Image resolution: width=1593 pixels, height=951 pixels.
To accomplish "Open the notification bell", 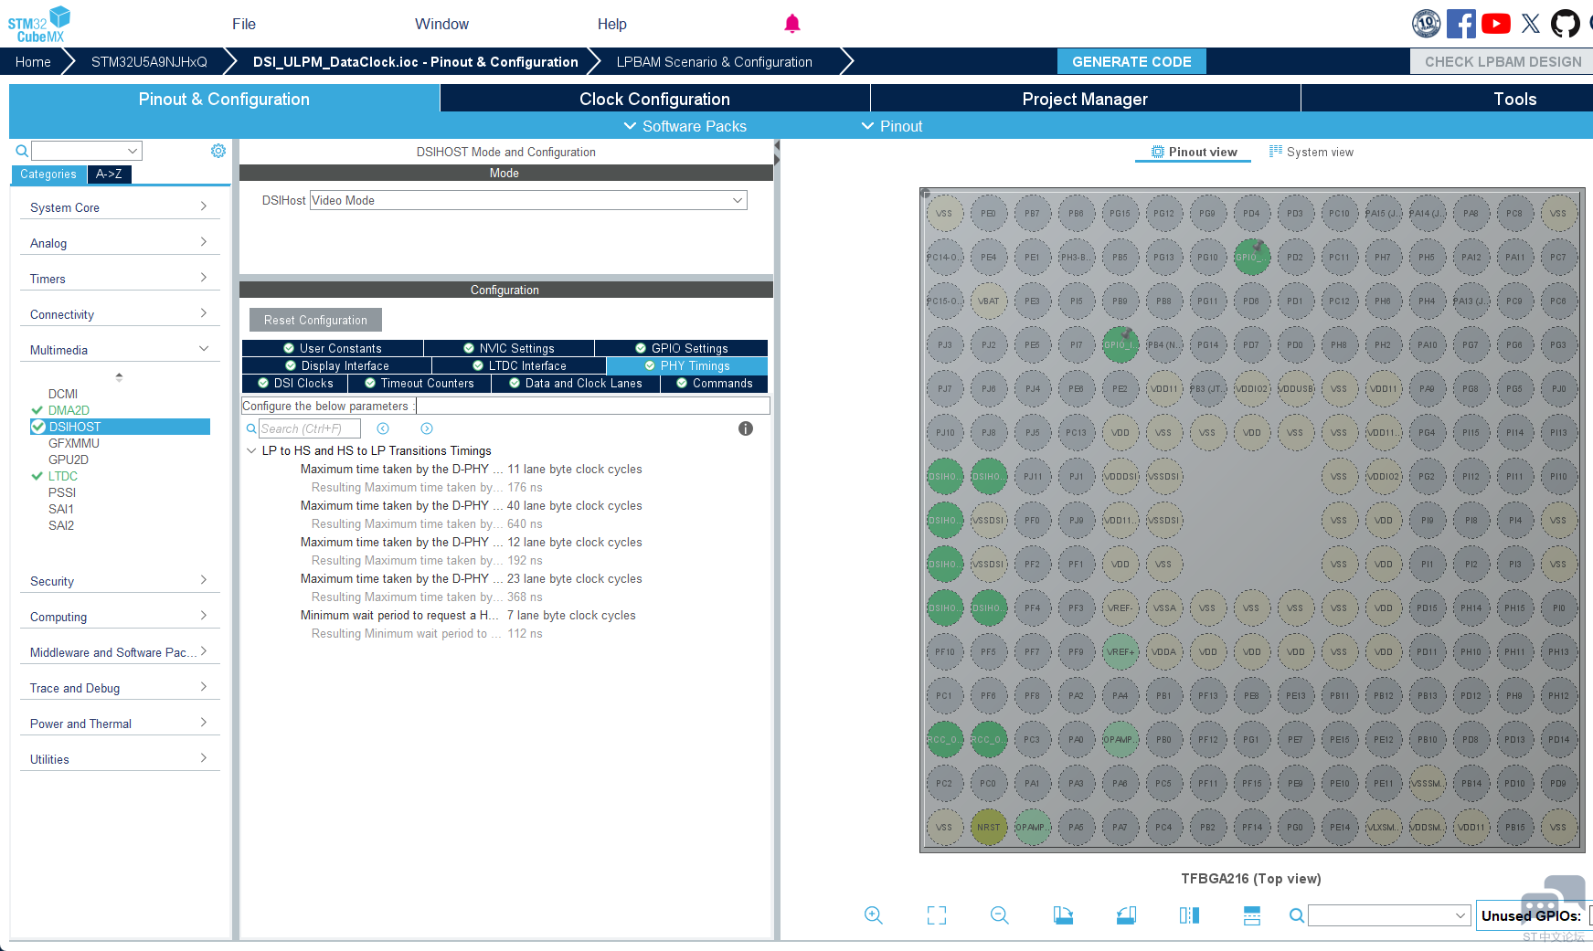I will (x=792, y=24).
